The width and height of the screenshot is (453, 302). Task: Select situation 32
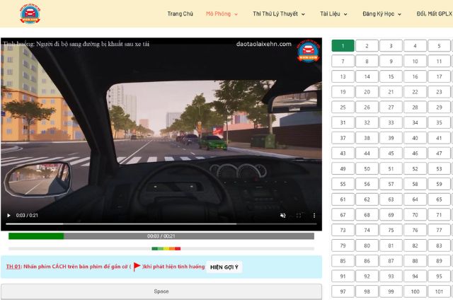pyautogui.click(x=367, y=122)
